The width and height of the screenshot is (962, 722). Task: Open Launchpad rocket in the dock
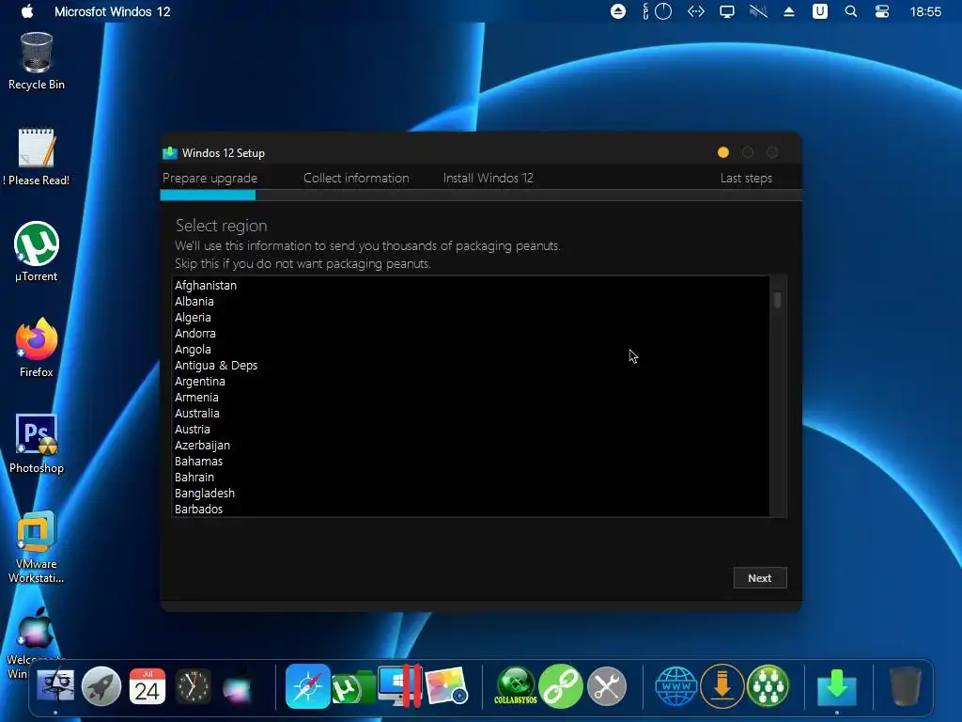101,685
